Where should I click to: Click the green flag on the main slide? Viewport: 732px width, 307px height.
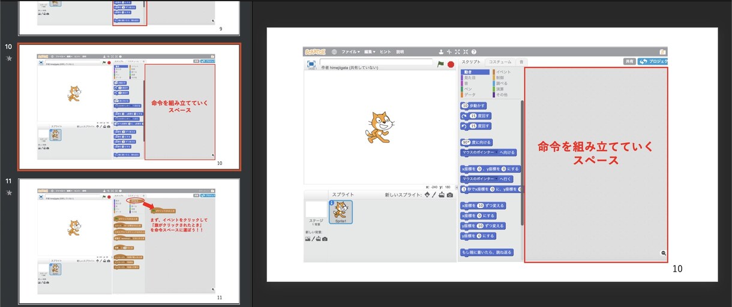[x=441, y=64]
